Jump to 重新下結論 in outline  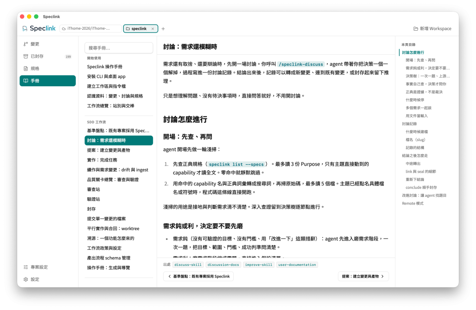415,180
